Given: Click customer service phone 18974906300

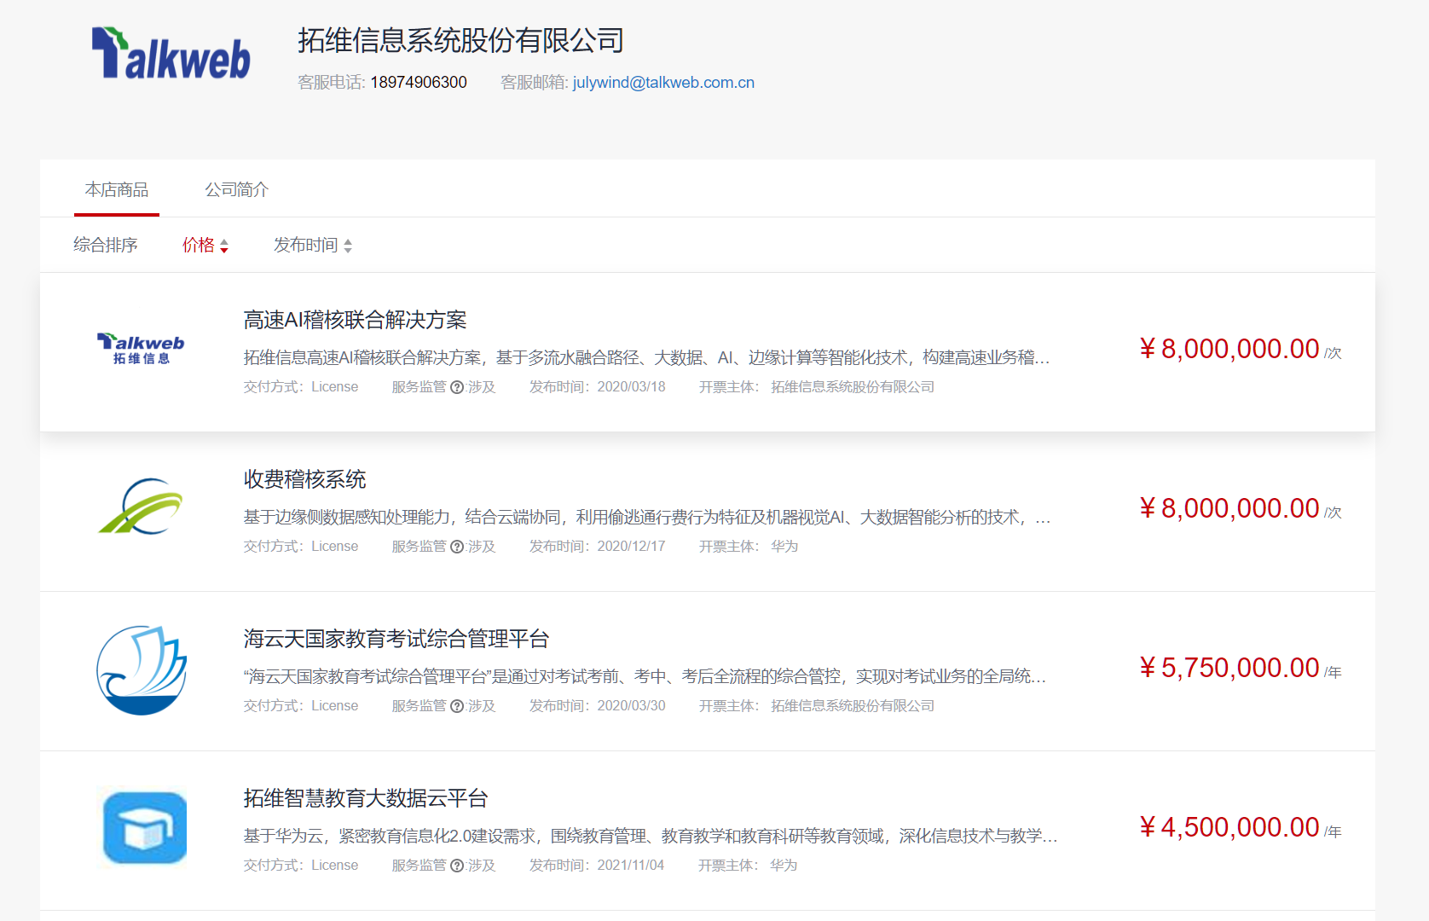Looking at the screenshot, I should point(419,83).
